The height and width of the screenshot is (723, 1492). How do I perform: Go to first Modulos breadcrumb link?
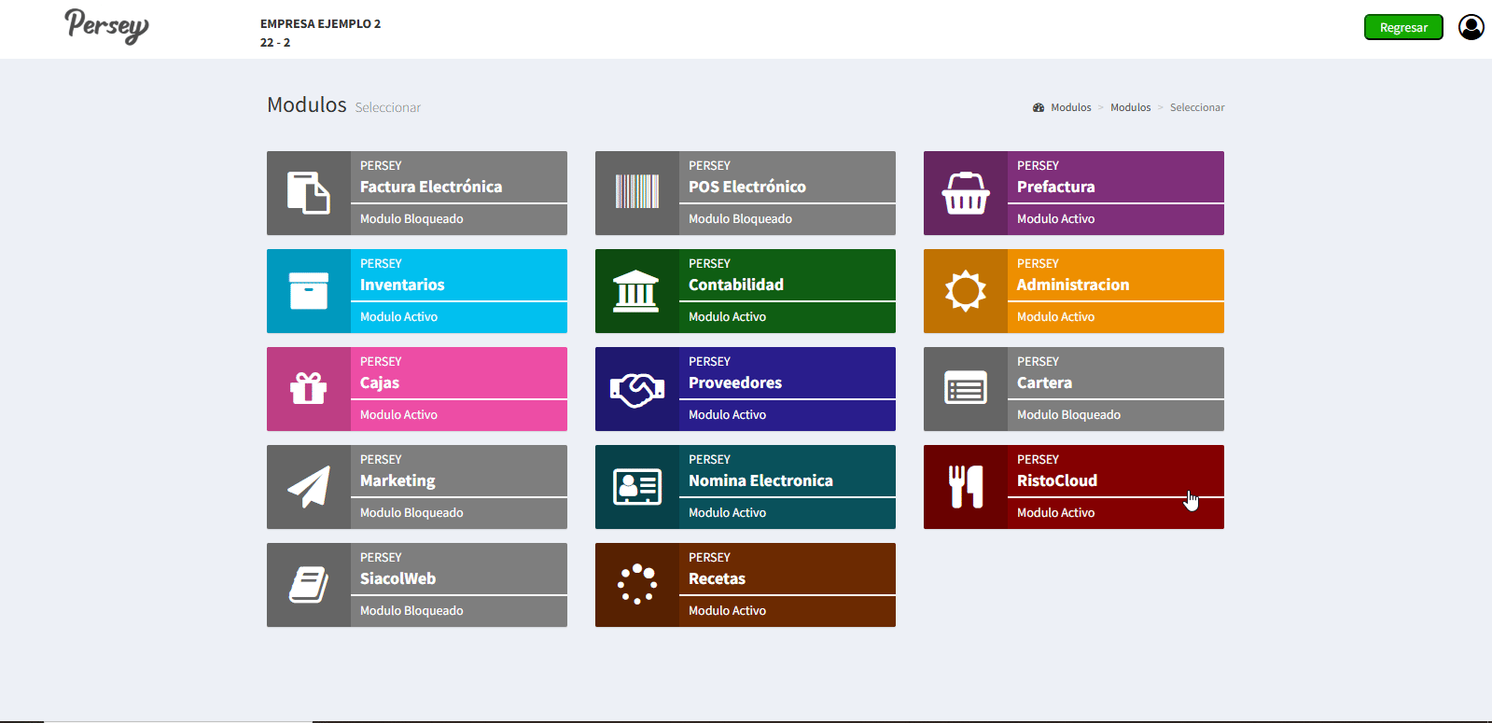(x=1070, y=107)
